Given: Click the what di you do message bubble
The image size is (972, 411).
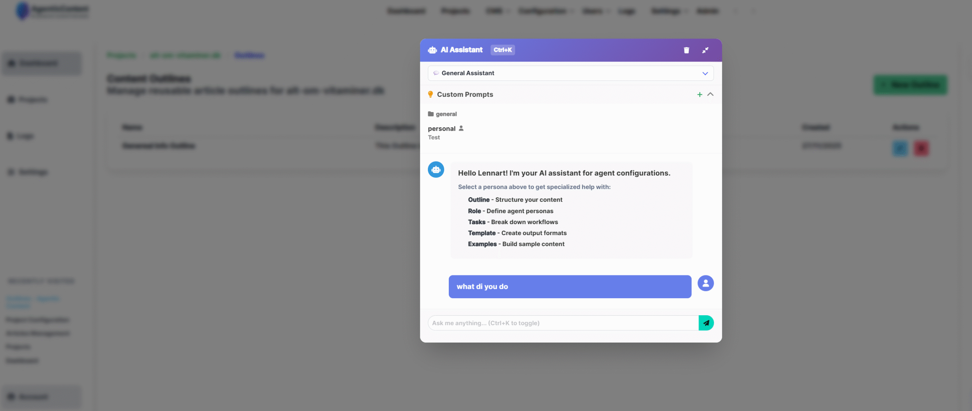Looking at the screenshot, I should pos(570,287).
